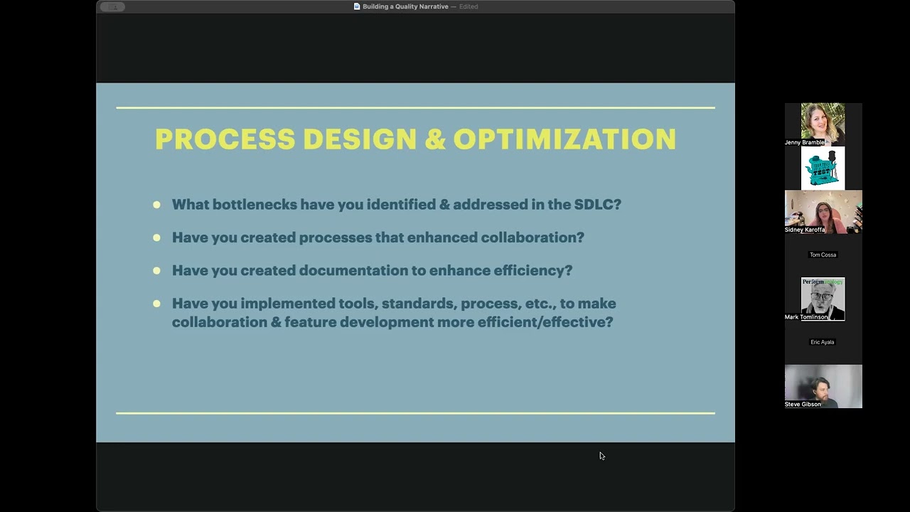
Task: Click the implemented tools, standards, process bullet
Action: pyautogui.click(x=394, y=313)
